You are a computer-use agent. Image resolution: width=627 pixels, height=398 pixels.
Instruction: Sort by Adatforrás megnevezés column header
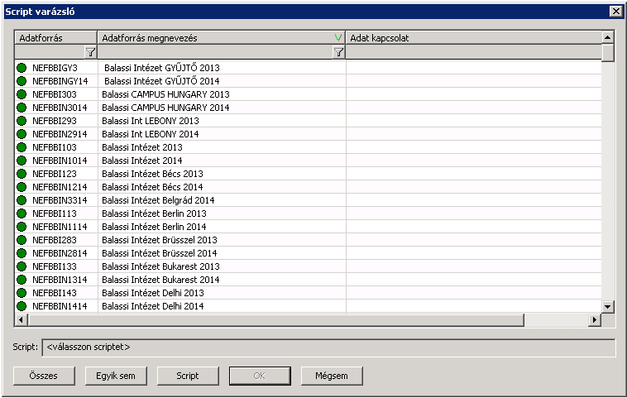tap(222, 37)
